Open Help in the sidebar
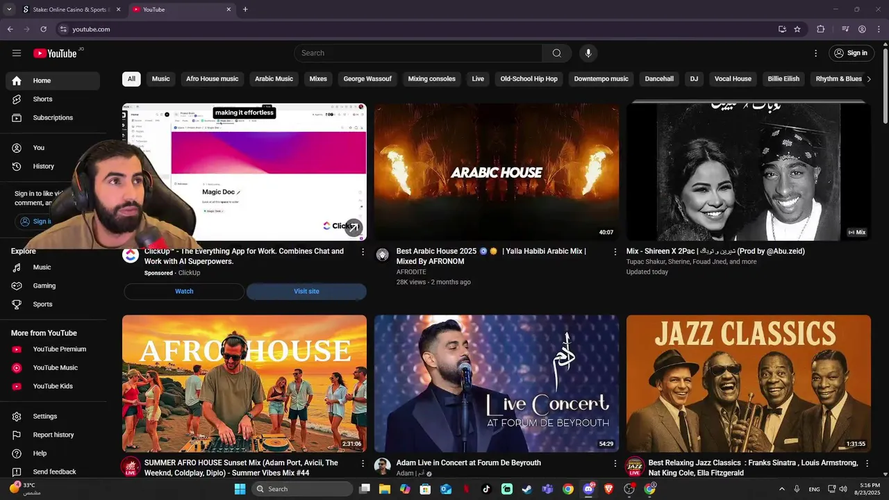 (53, 453)
